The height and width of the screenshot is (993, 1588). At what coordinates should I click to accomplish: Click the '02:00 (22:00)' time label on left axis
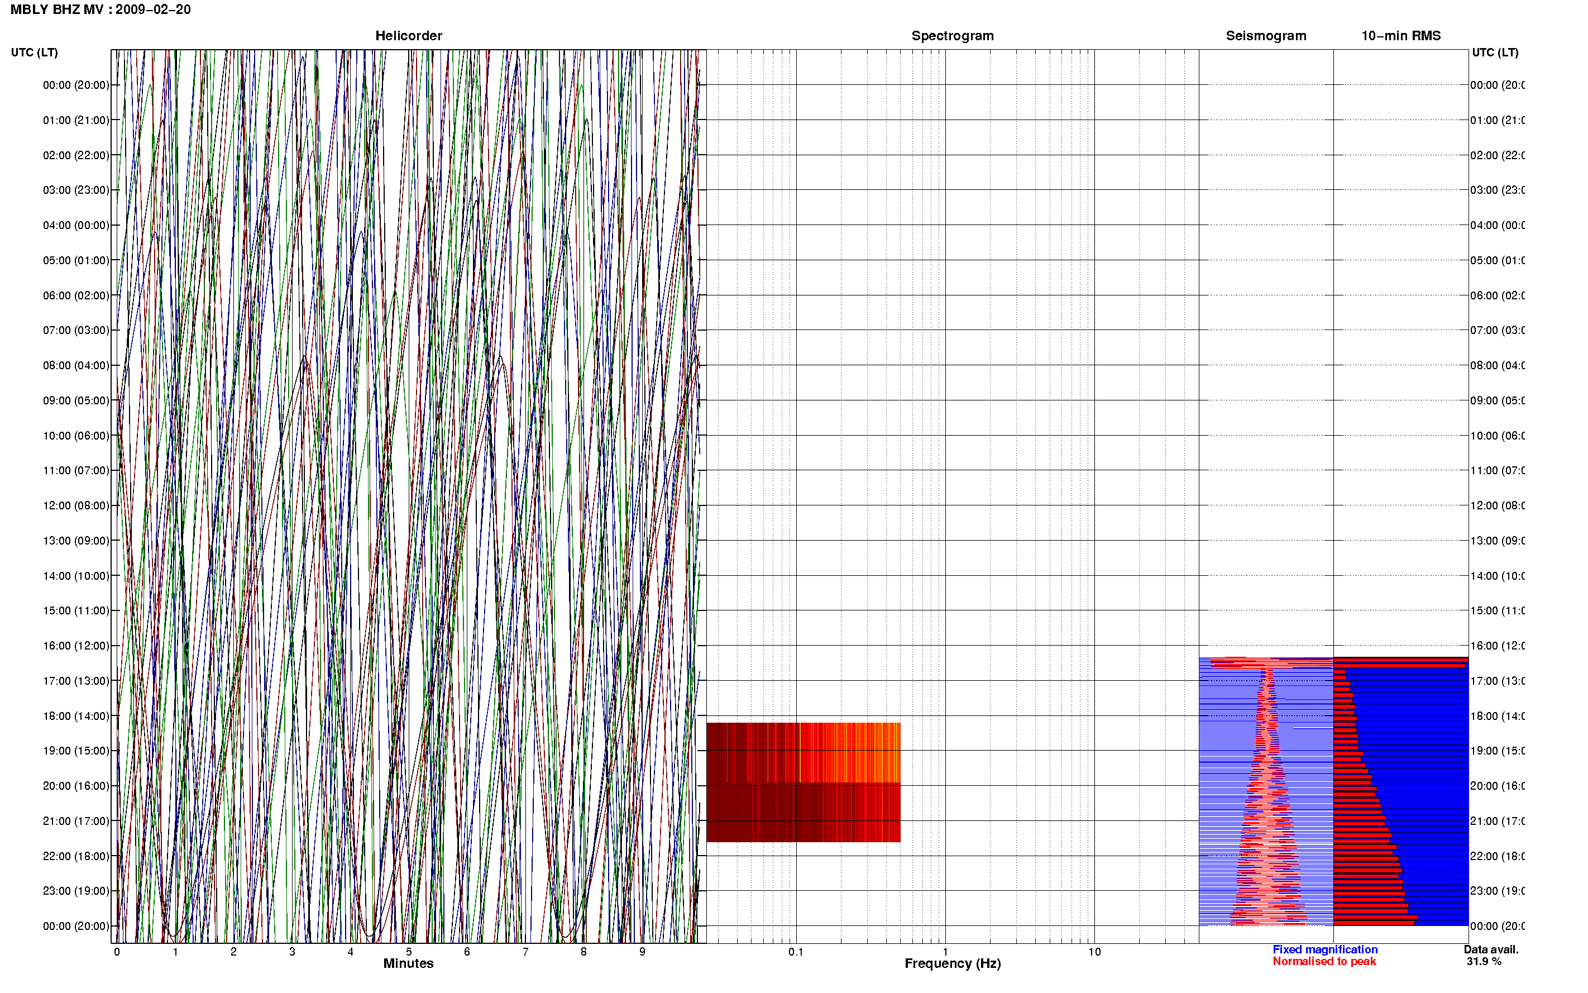tap(76, 156)
